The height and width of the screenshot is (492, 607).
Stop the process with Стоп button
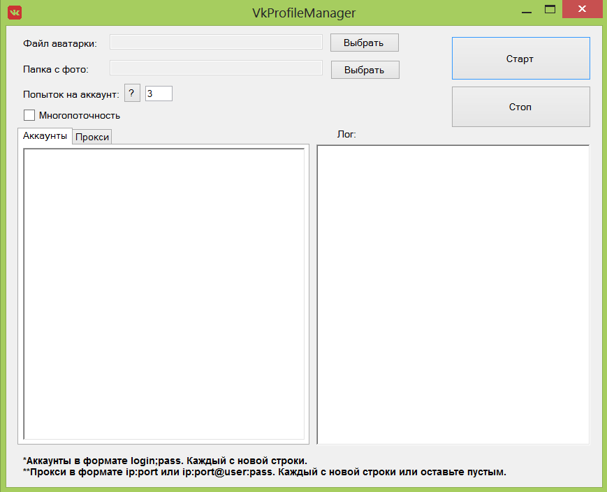coord(520,107)
